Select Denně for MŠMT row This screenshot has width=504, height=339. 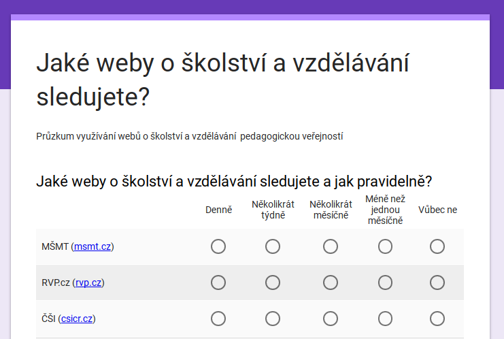(x=218, y=246)
